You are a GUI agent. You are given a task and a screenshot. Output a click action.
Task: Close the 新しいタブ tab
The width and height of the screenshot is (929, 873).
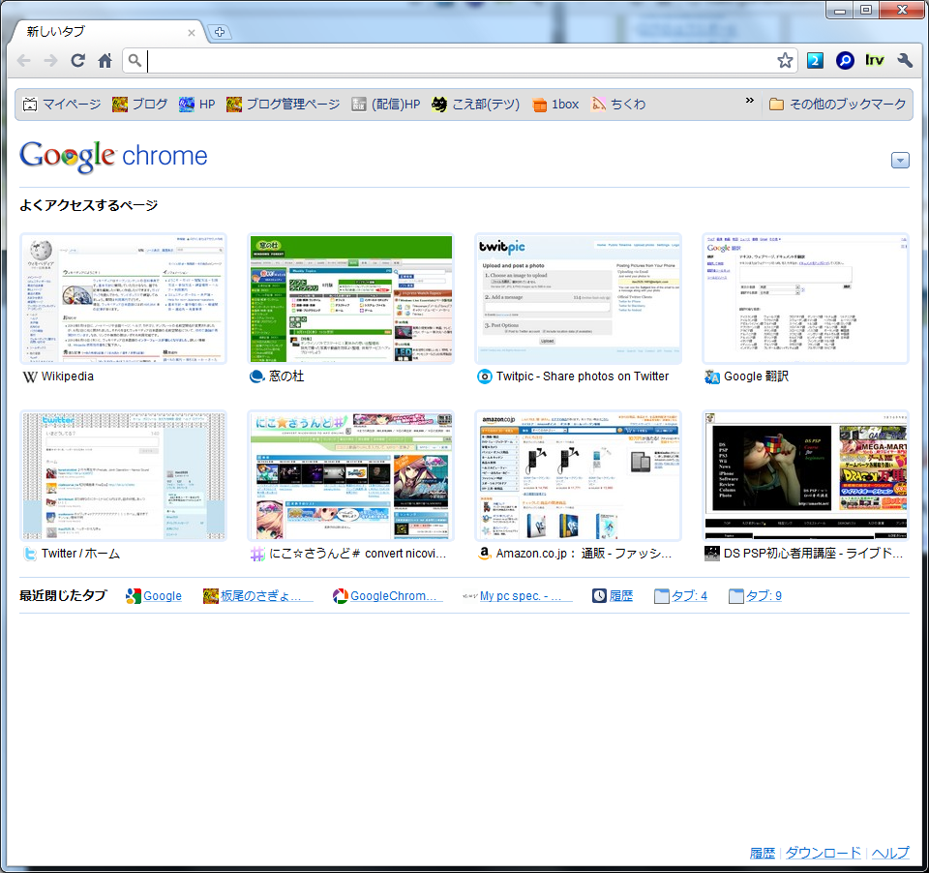[x=192, y=33]
